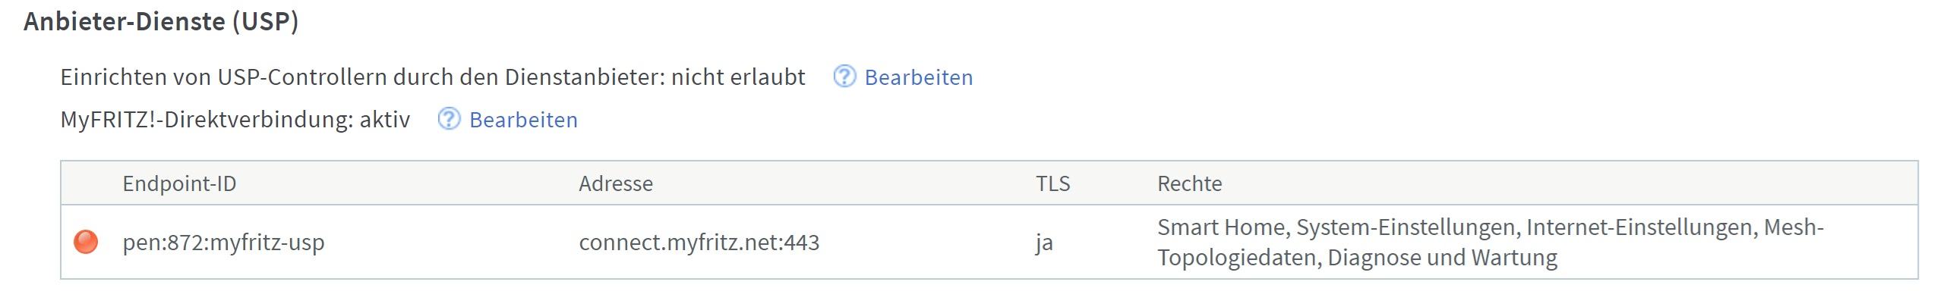Click "Smart Home" in the Rechte cell
The image size is (1934, 307).
tap(1220, 227)
